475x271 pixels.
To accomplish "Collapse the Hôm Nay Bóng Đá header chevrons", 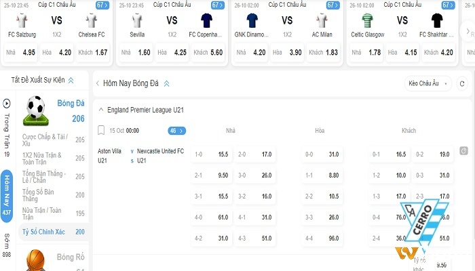I will point(167,84).
